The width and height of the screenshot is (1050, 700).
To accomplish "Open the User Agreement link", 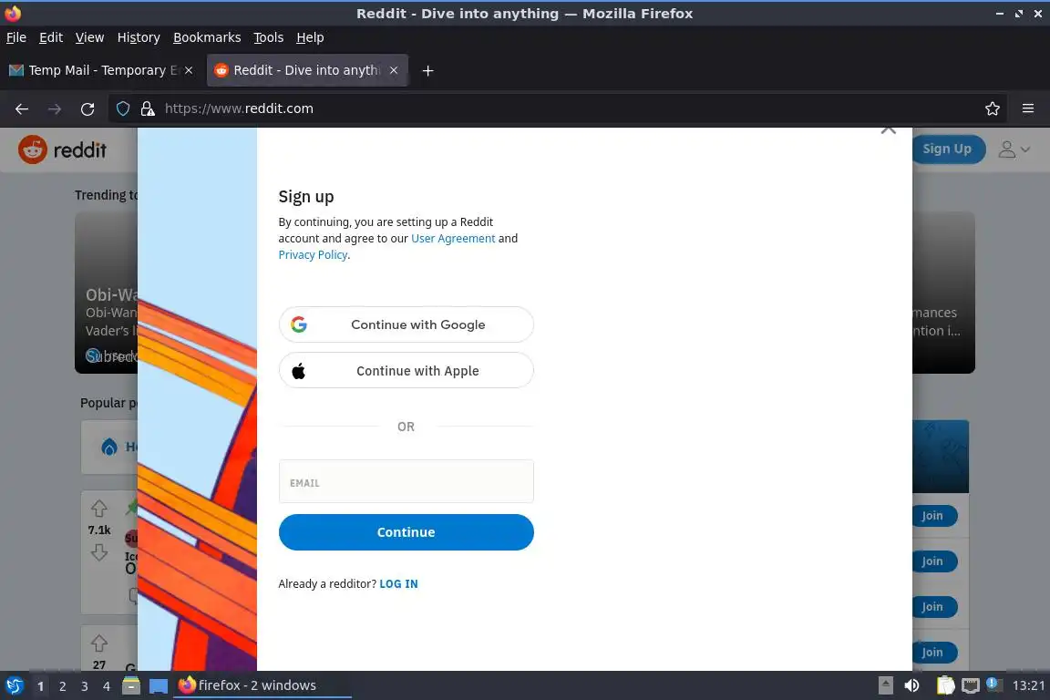I will (453, 239).
